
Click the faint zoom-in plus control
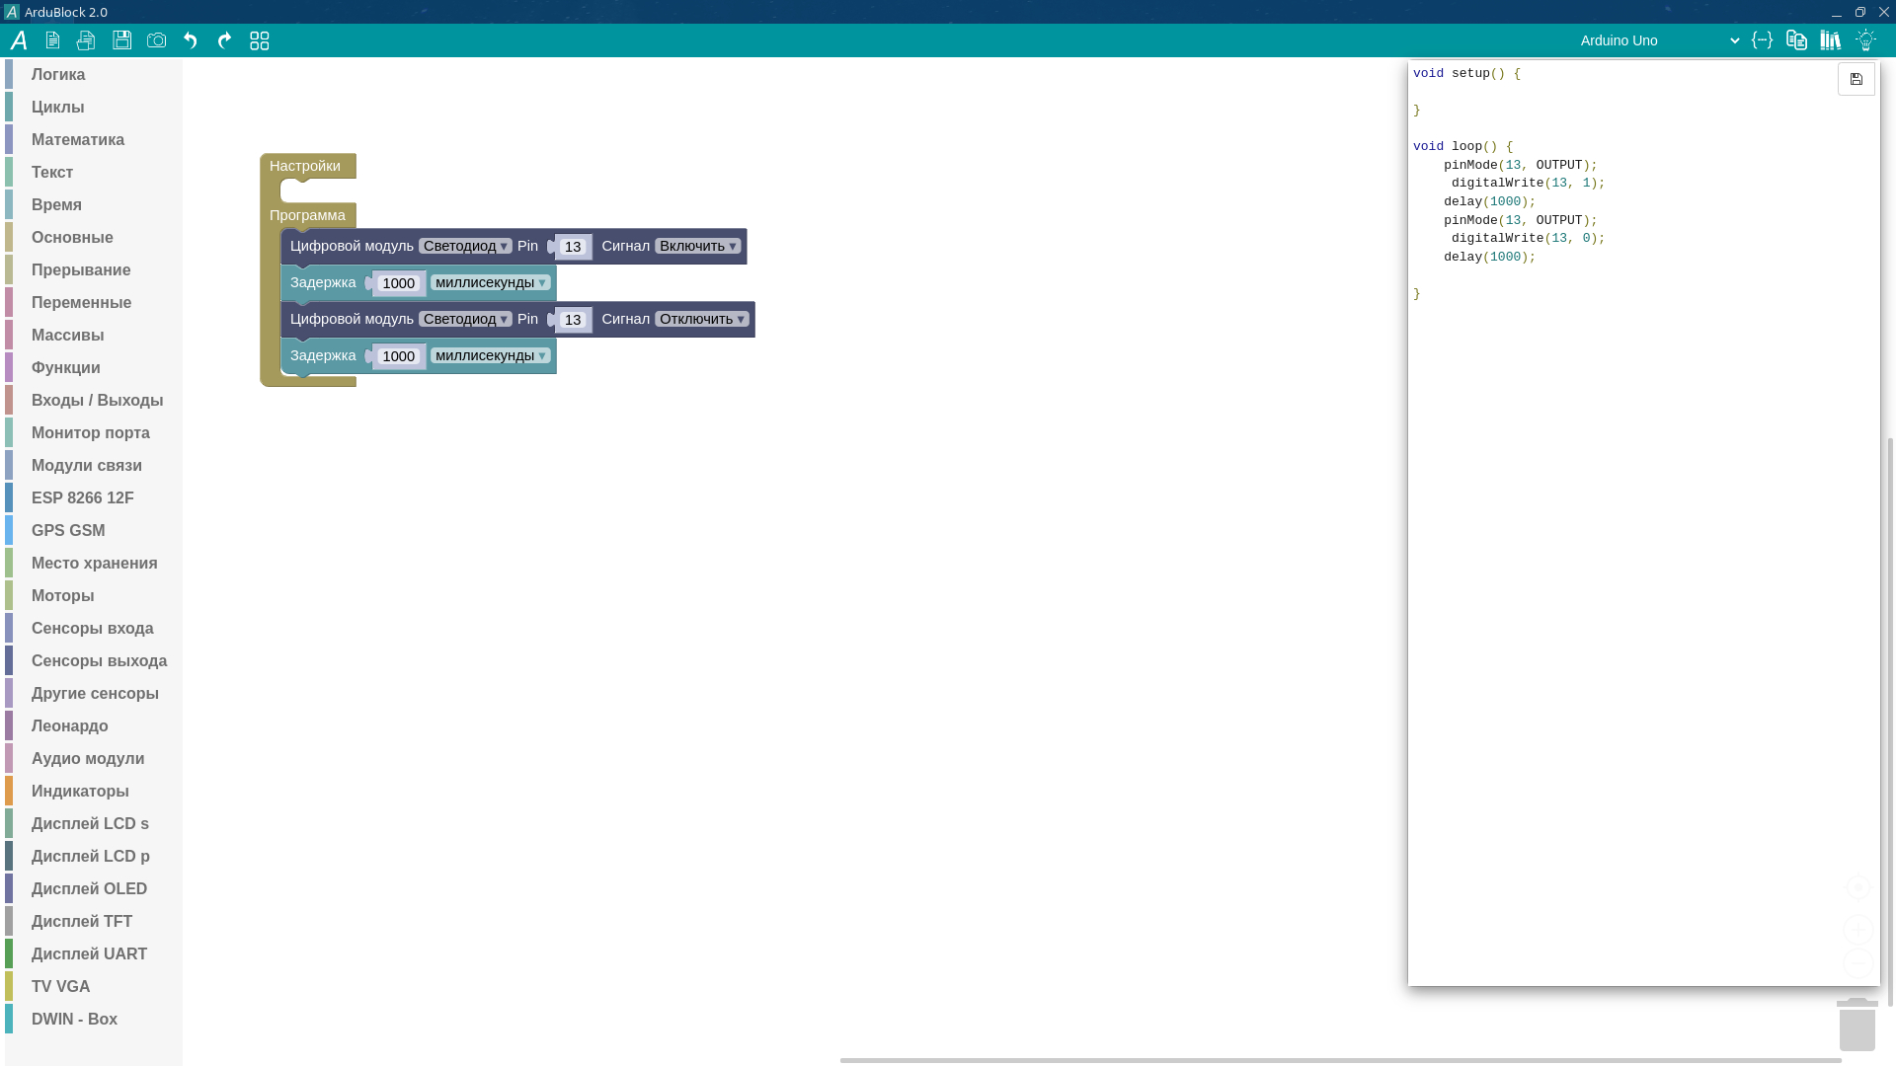(1858, 930)
